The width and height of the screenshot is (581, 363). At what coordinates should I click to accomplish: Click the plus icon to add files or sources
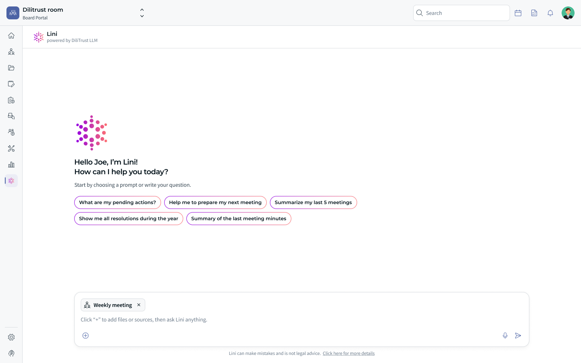coord(86,336)
